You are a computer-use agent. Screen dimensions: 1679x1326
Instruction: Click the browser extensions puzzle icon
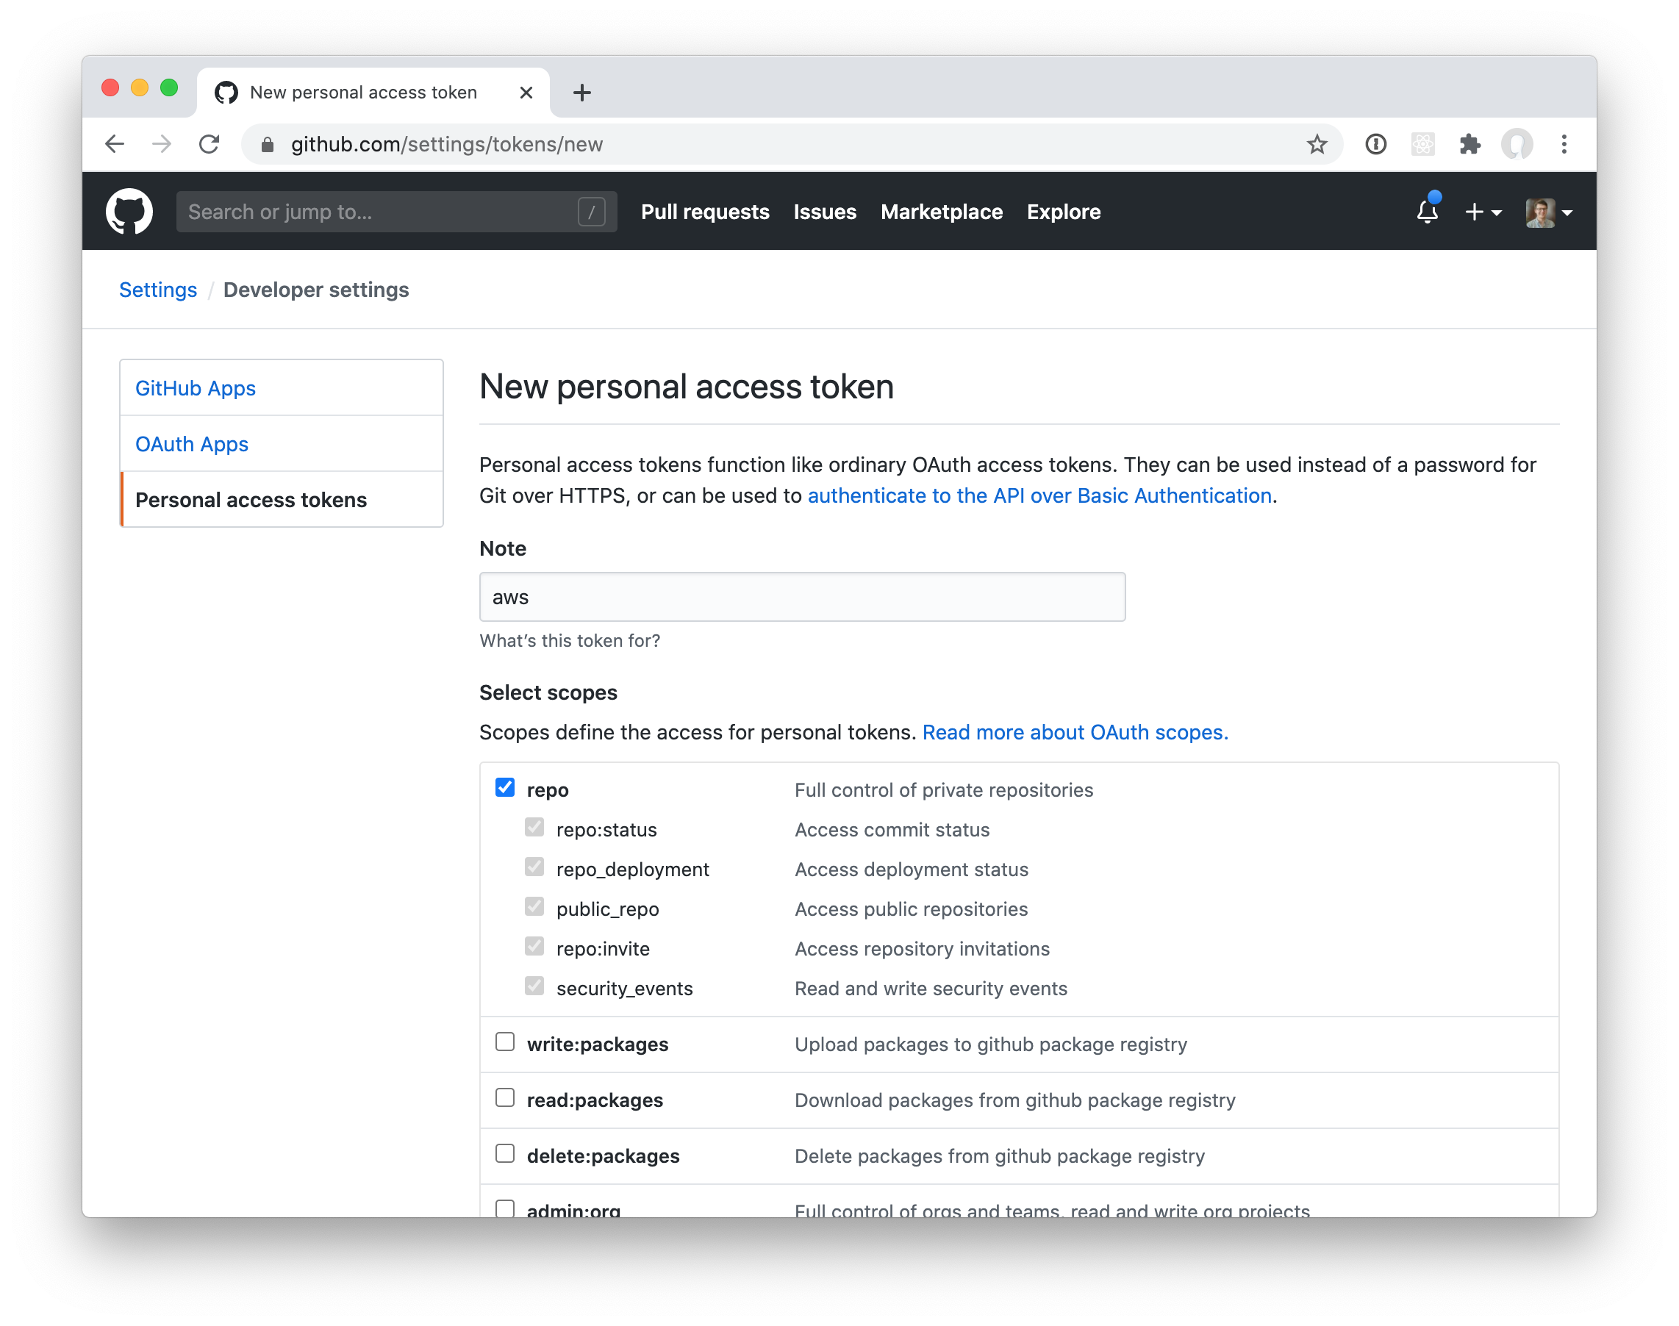(1472, 145)
